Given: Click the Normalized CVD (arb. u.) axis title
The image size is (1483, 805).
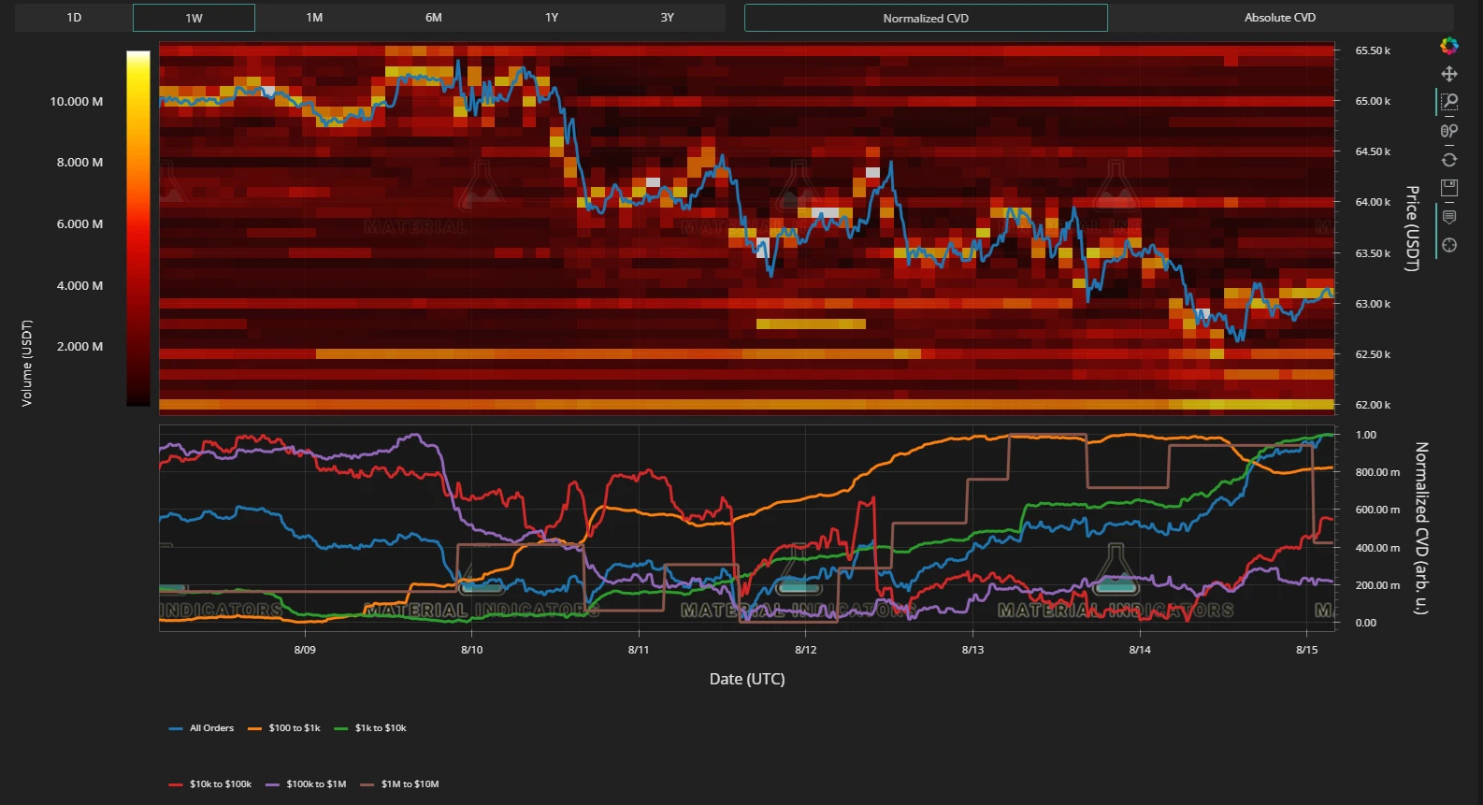Looking at the screenshot, I should tap(1421, 528).
